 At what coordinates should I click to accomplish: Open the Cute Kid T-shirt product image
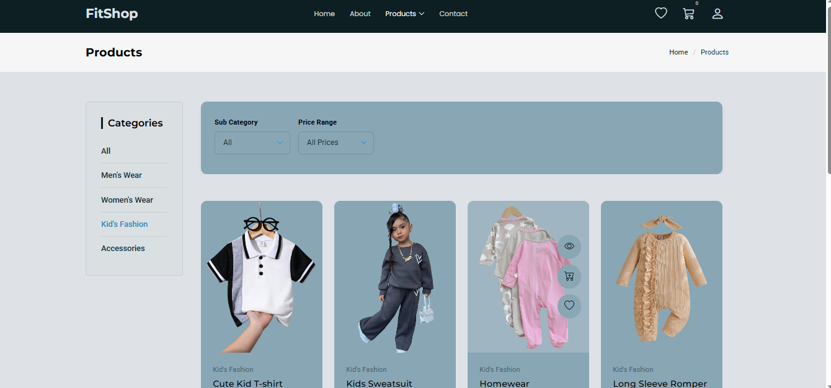click(x=262, y=277)
